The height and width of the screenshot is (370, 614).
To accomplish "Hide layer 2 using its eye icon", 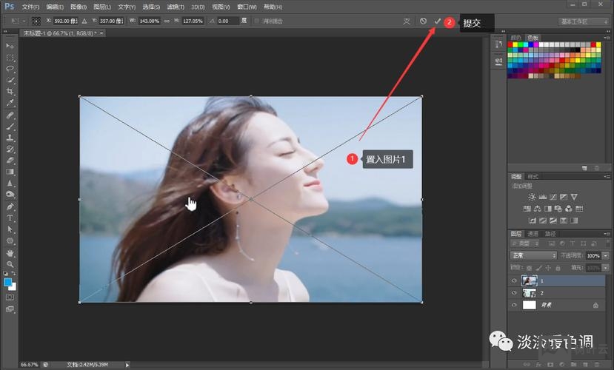I will click(x=515, y=293).
